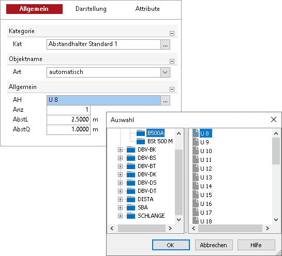Screen dimensions: 282x256
Task: Open category browse button next to Kat
Action: coord(165,44)
